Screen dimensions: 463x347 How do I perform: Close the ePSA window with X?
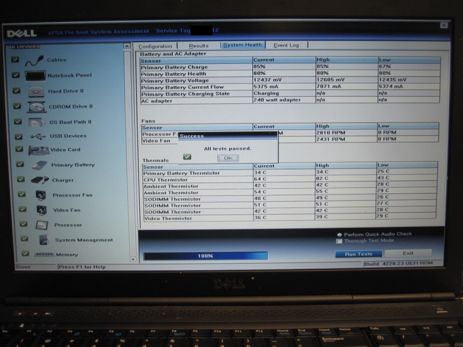click(x=444, y=25)
